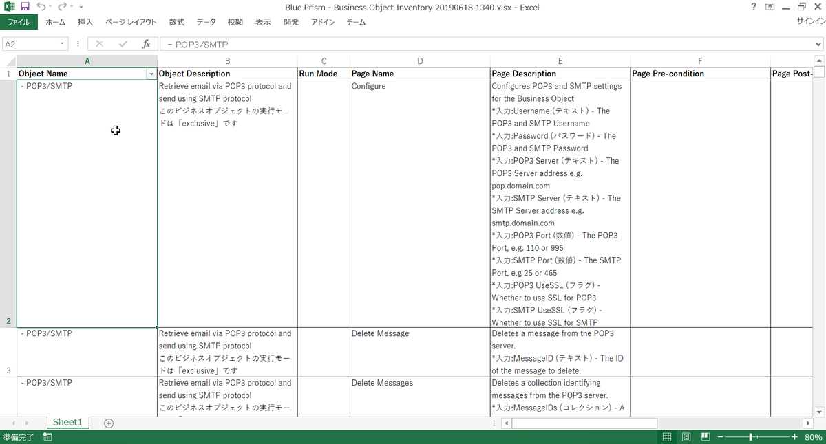Open the チーム ribbon tab
This screenshot has height=444, width=826.
(x=356, y=22)
